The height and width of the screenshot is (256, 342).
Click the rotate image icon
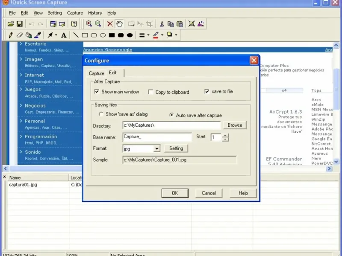tap(200, 24)
